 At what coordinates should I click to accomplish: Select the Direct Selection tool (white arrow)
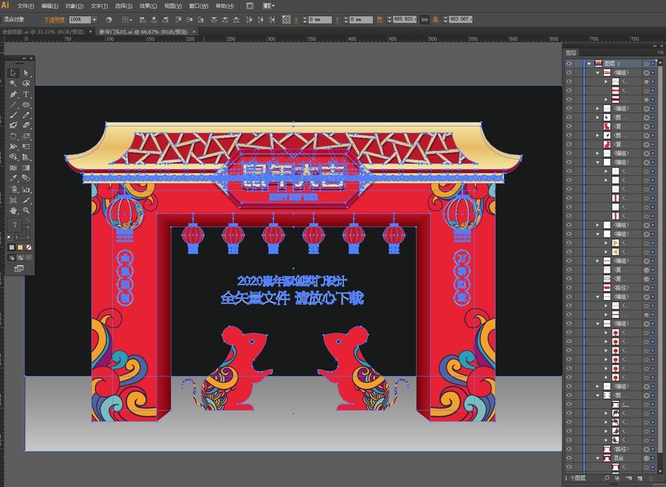(x=26, y=73)
